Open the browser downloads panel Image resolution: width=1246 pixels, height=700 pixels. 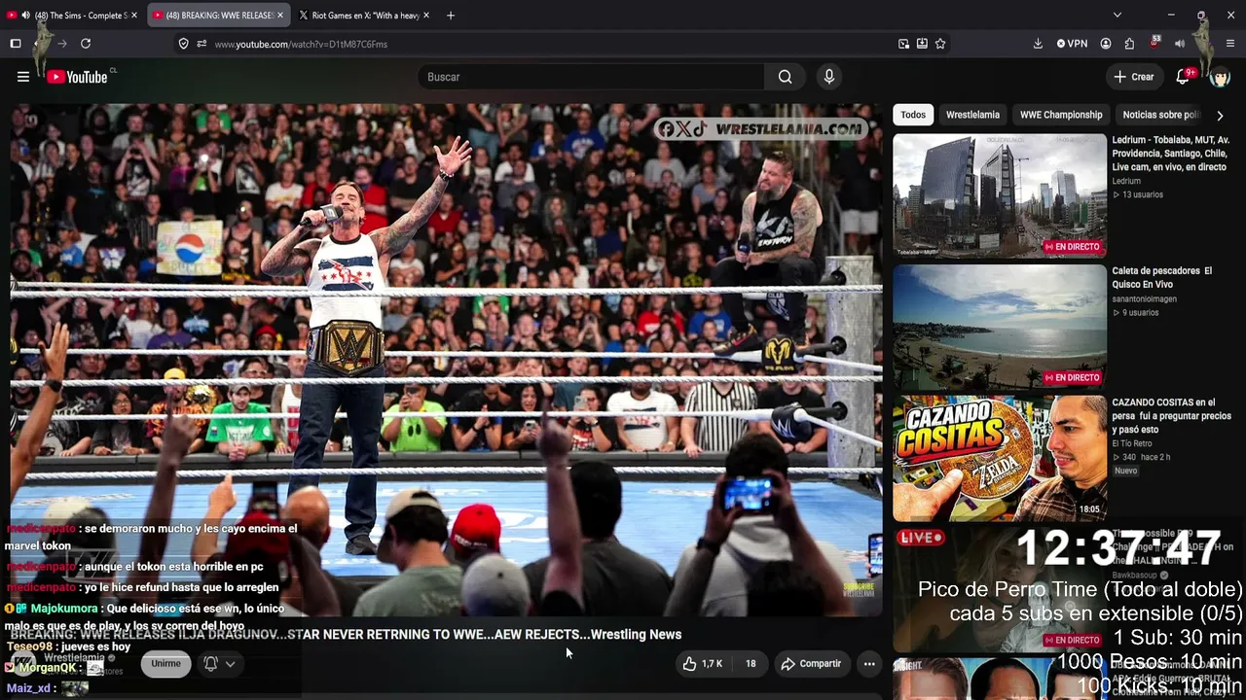(1038, 44)
